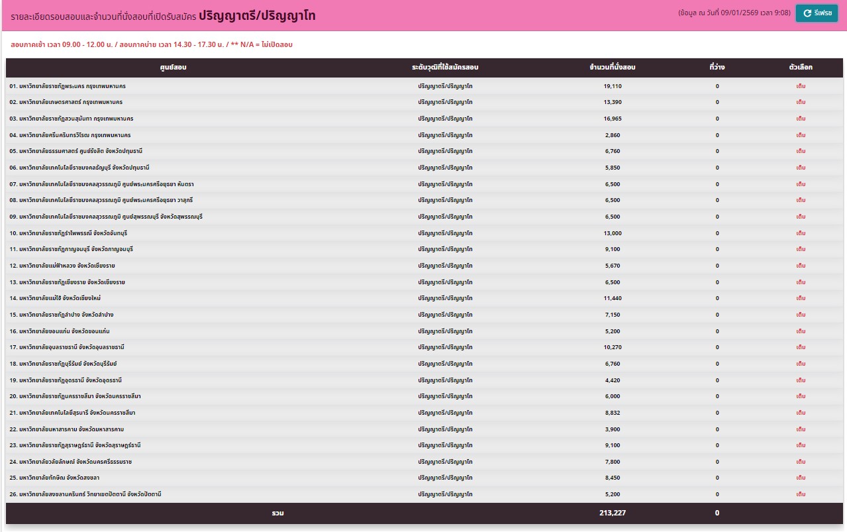The width and height of the screenshot is (847, 532).
Task: Select exam center 16 มหาวิทยาลัยขอนแก่น
Action: tap(60, 331)
